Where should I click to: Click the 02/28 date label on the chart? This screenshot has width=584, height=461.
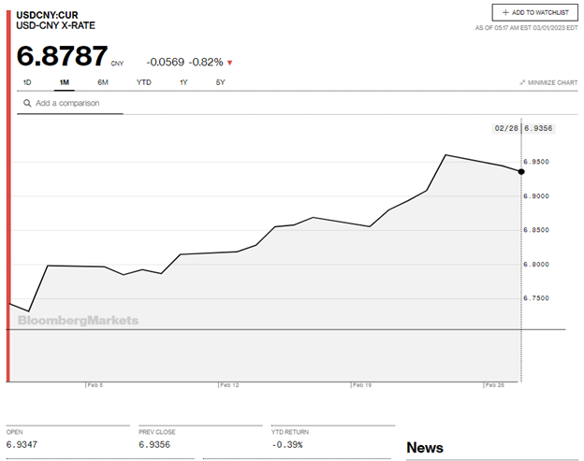(x=505, y=127)
